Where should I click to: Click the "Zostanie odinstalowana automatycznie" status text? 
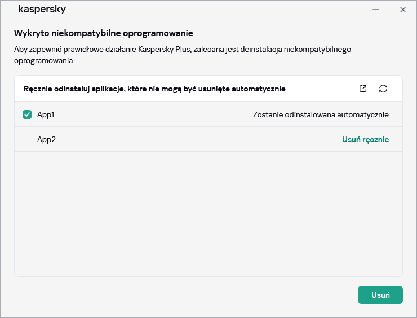[321, 114]
